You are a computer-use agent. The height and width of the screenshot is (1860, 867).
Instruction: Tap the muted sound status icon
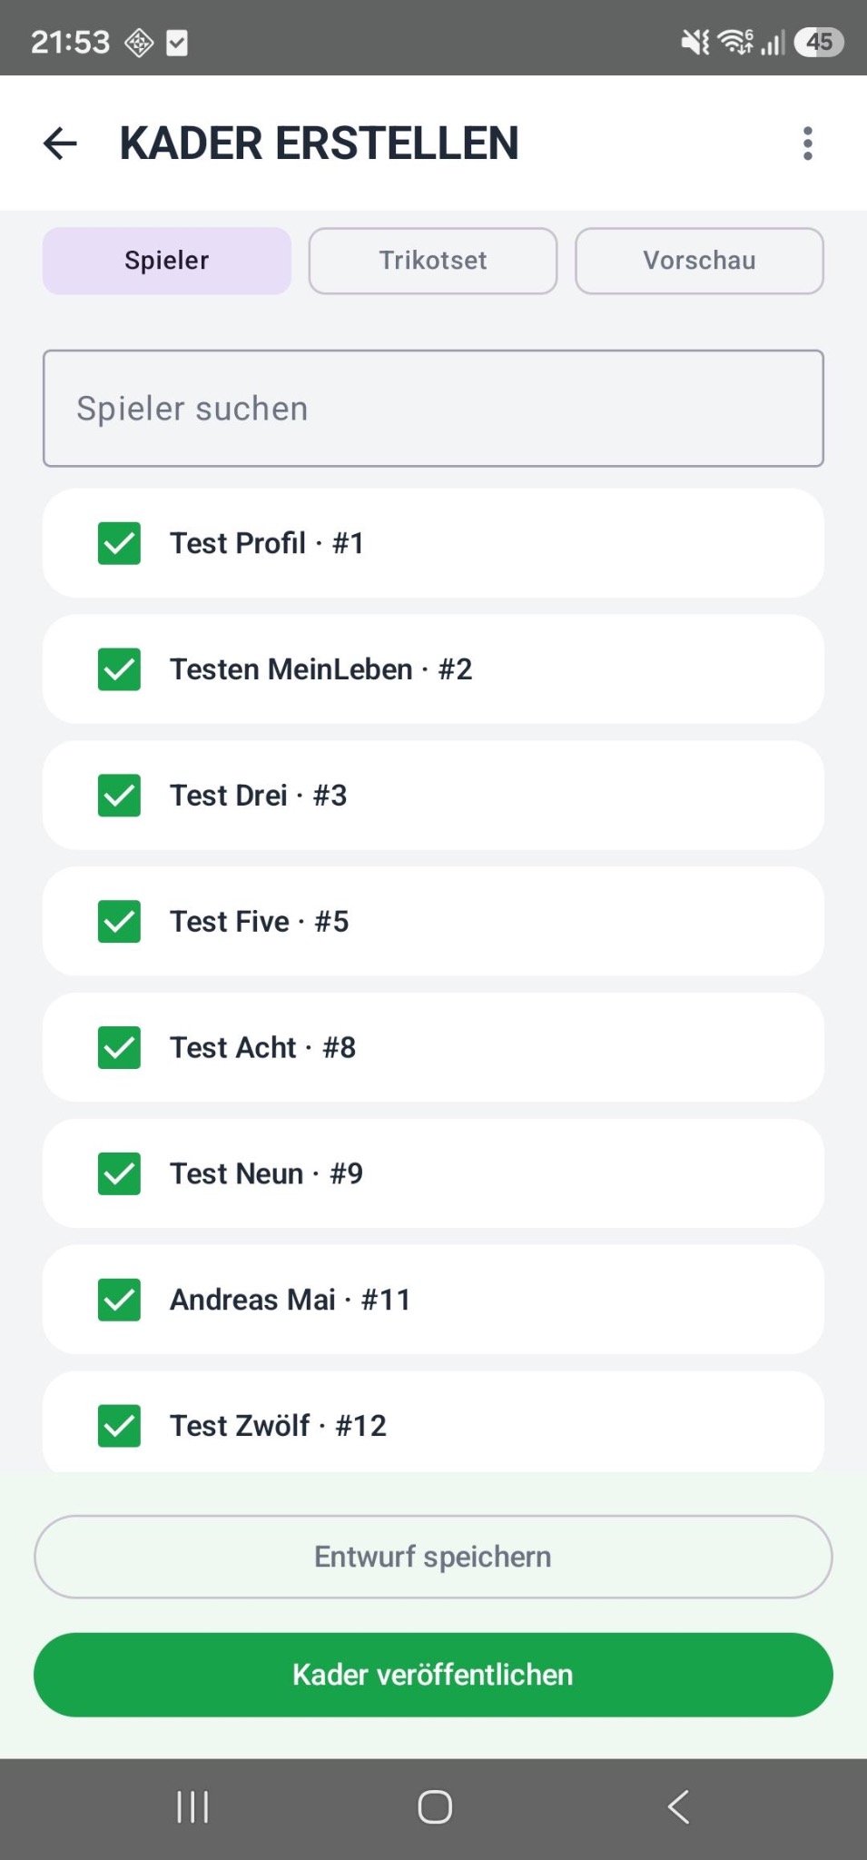point(696,42)
